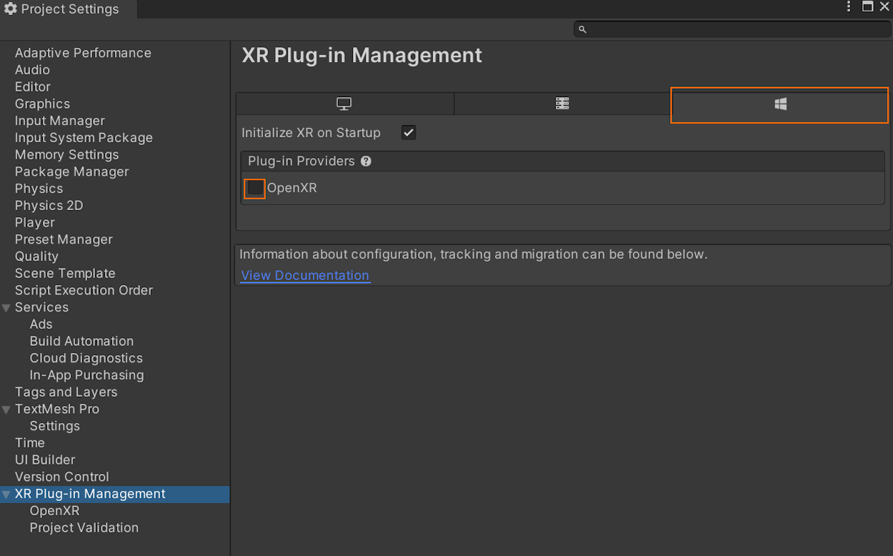Screen dimensions: 893x556
Task: Open Graphics settings
Action: point(42,104)
